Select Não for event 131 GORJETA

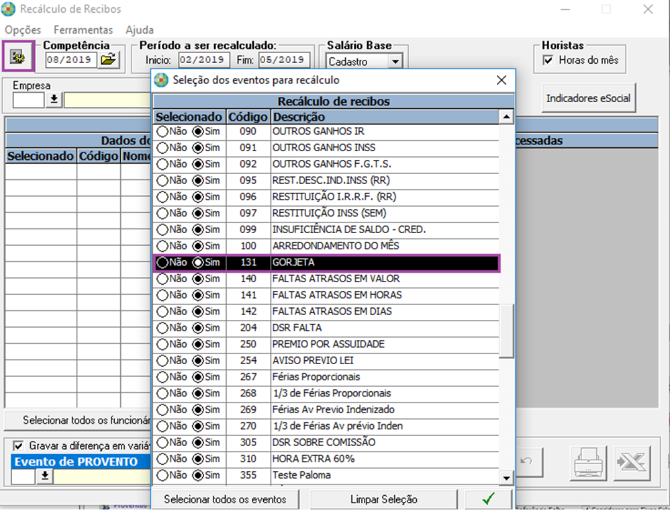[162, 263]
